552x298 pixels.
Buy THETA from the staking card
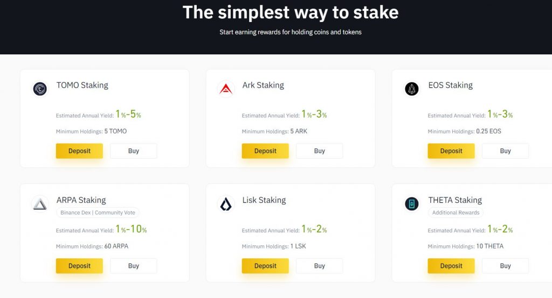pos(505,266)
